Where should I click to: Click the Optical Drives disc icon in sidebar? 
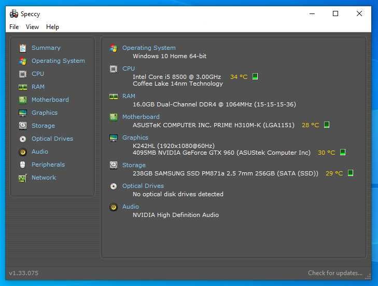23,139
